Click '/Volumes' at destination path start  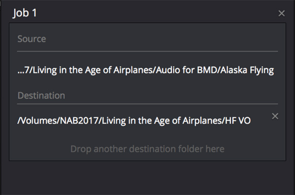point(33,121)
